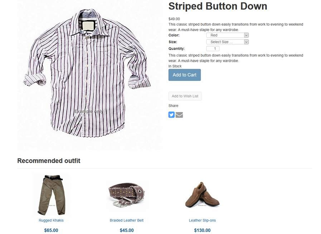
Task: Click the In Stock status text
Action: (175, 66)
